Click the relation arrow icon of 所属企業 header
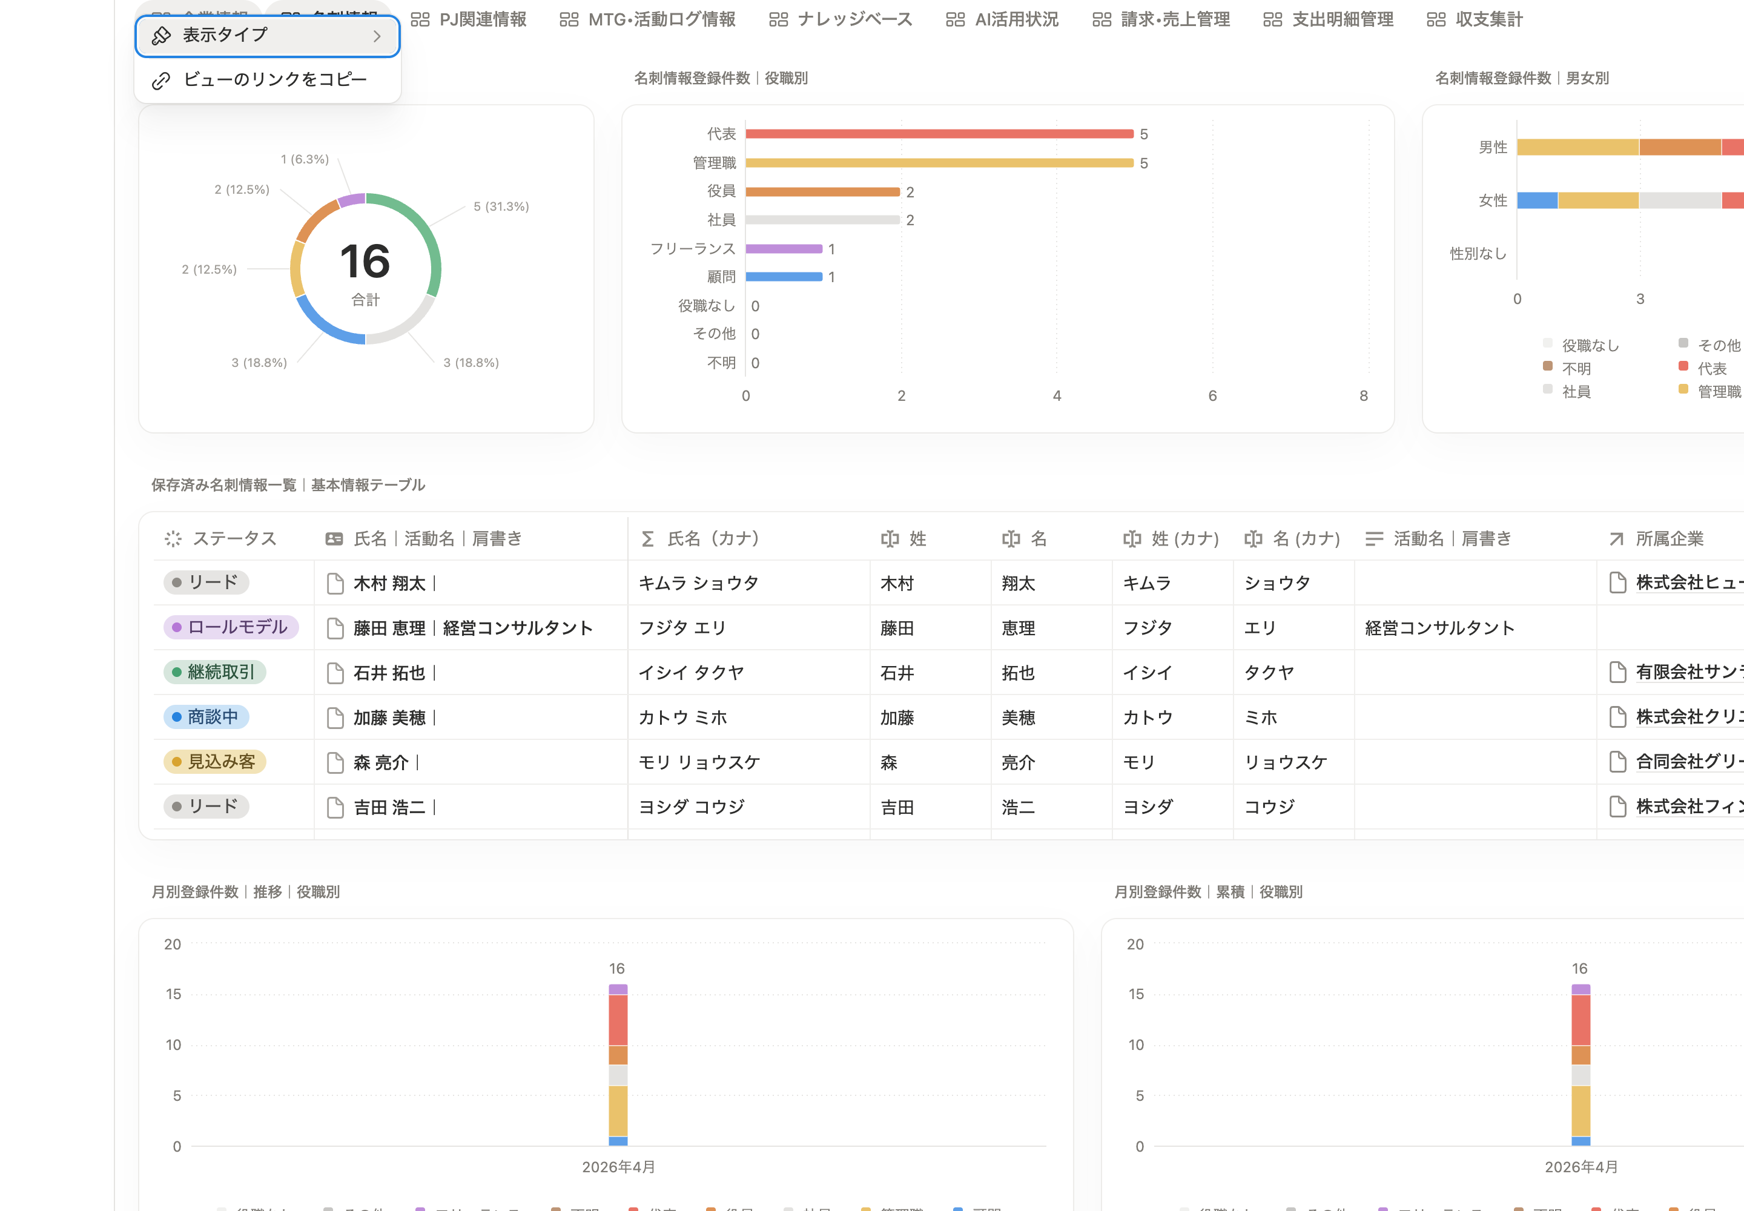 pos(1616,539)
